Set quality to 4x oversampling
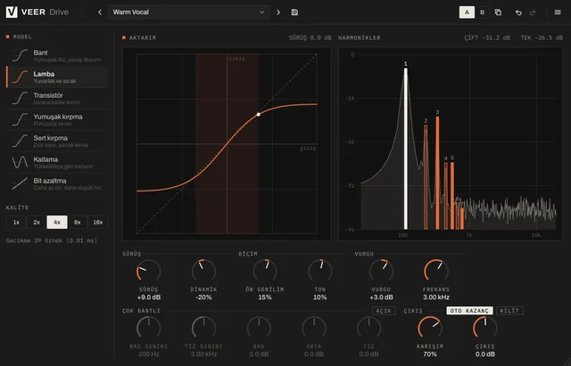Image resolution: width=571 pixels, height=366 pixels. 57,222
